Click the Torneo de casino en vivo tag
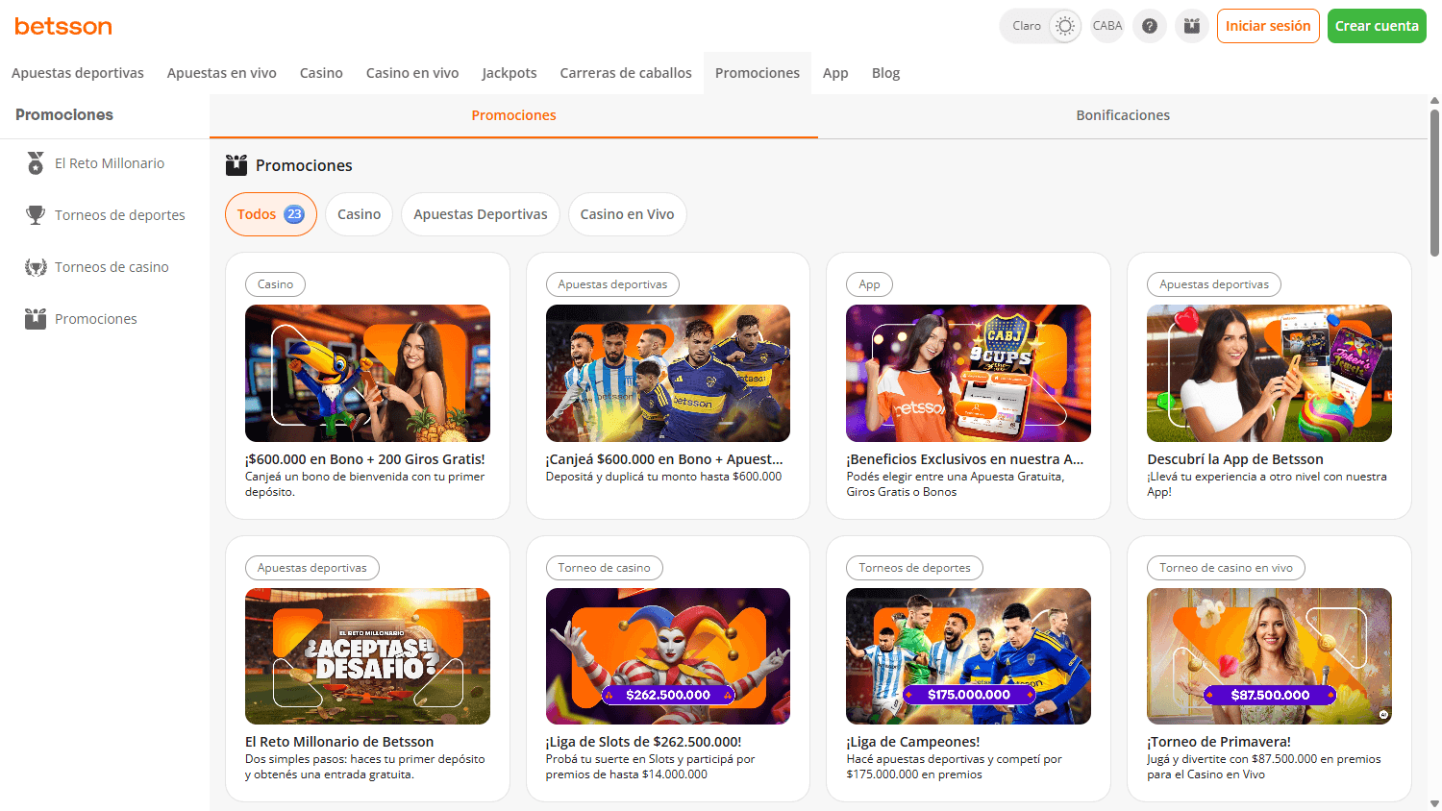1442x811 pixels. click(1226, 568)
